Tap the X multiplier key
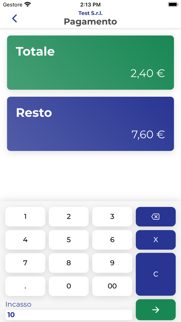Viewport: 181px width, 322px height. (x=155, y=240)
